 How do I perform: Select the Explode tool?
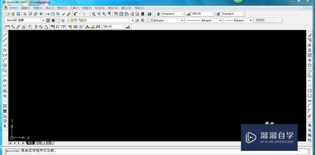[310, 116]
